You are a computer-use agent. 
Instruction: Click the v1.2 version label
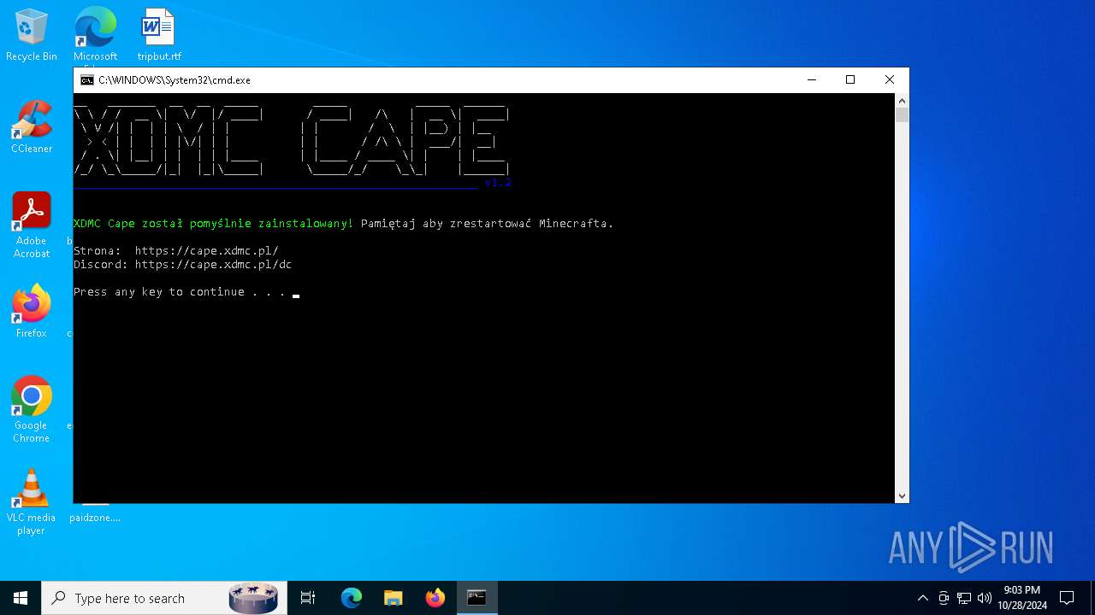pos(498,183)
